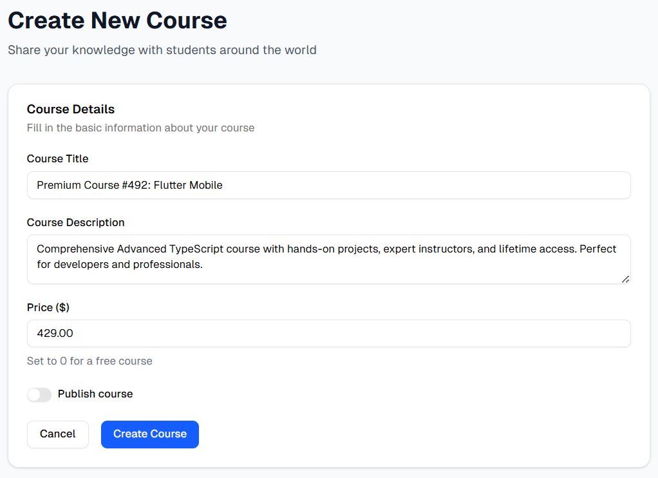This screenshot has width=658, height=478.
Task: Click the "Course Description" field label
Action: point(75,222)
